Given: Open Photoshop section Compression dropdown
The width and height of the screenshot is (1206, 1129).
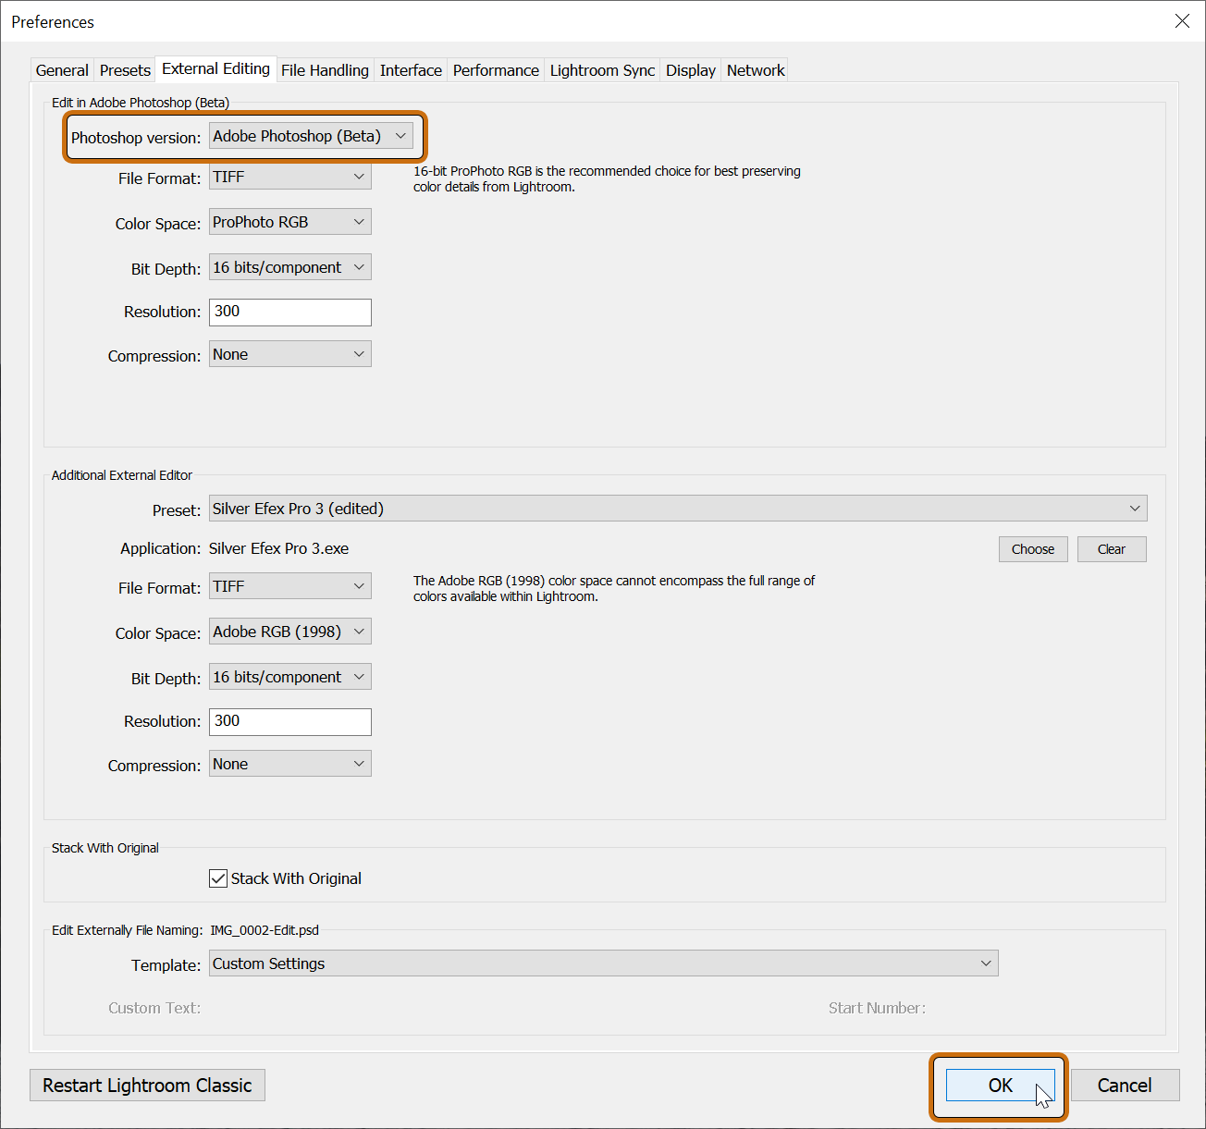Looking at the screenshot, I should pos(290,354).
